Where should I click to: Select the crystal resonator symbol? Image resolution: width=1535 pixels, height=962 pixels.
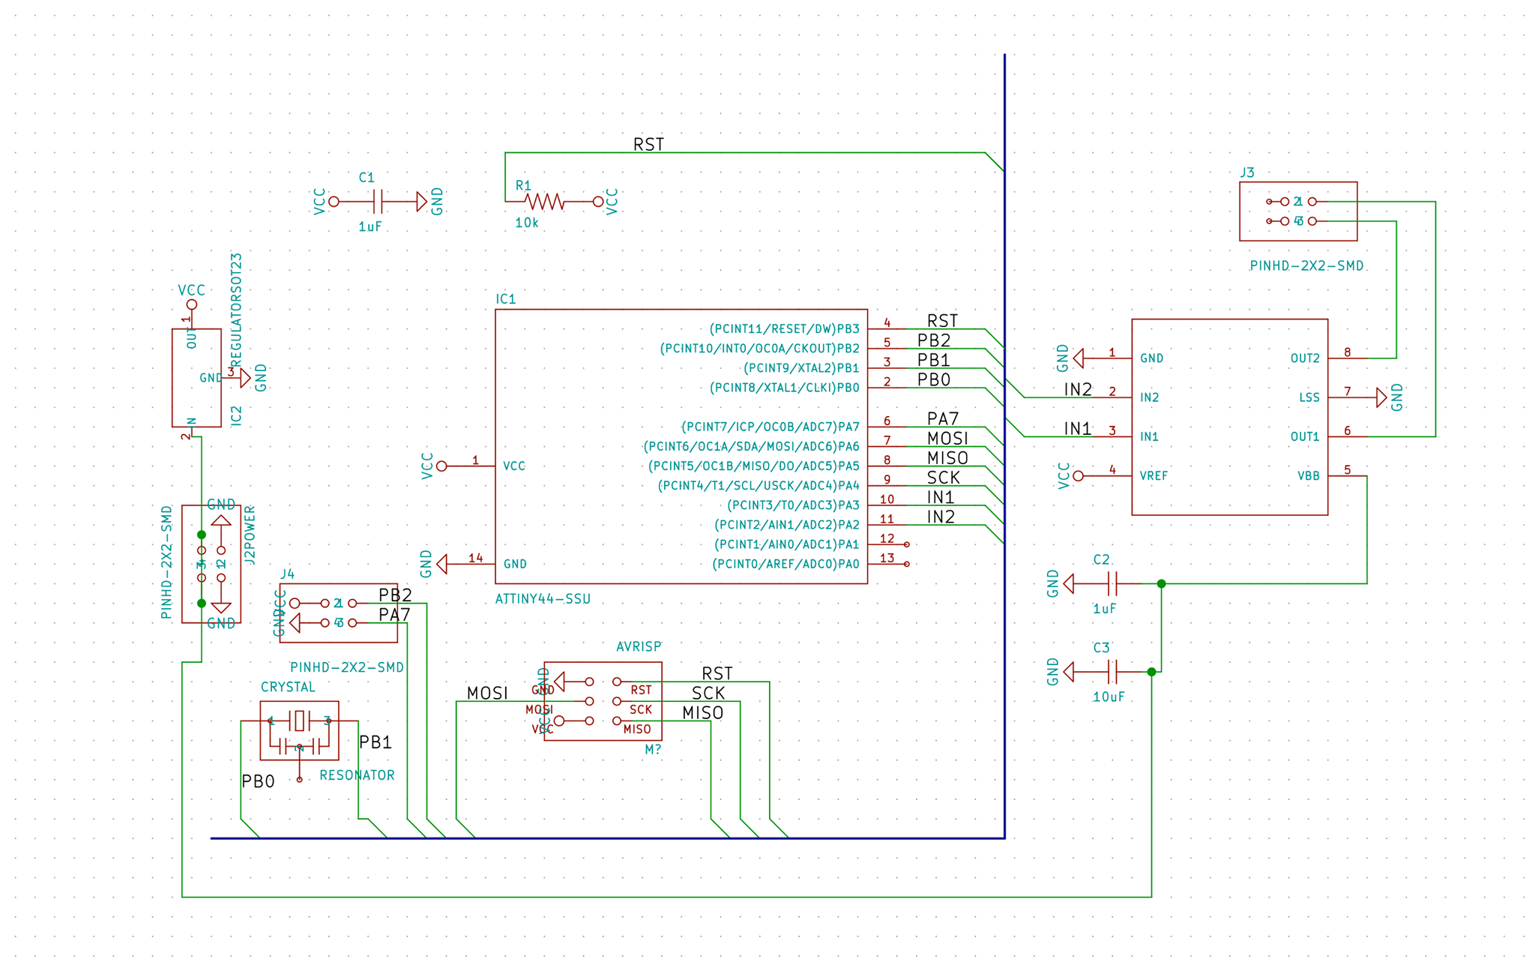299,731
